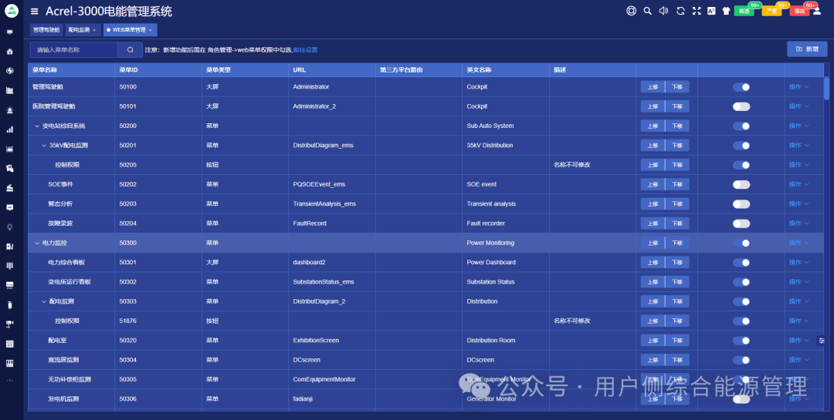Enable the switch in 故障录波 row
834x420 pixels.
coord(741,223)
